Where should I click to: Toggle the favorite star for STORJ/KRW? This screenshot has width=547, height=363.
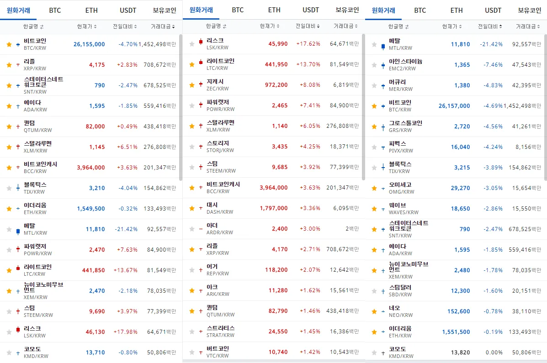192,147
